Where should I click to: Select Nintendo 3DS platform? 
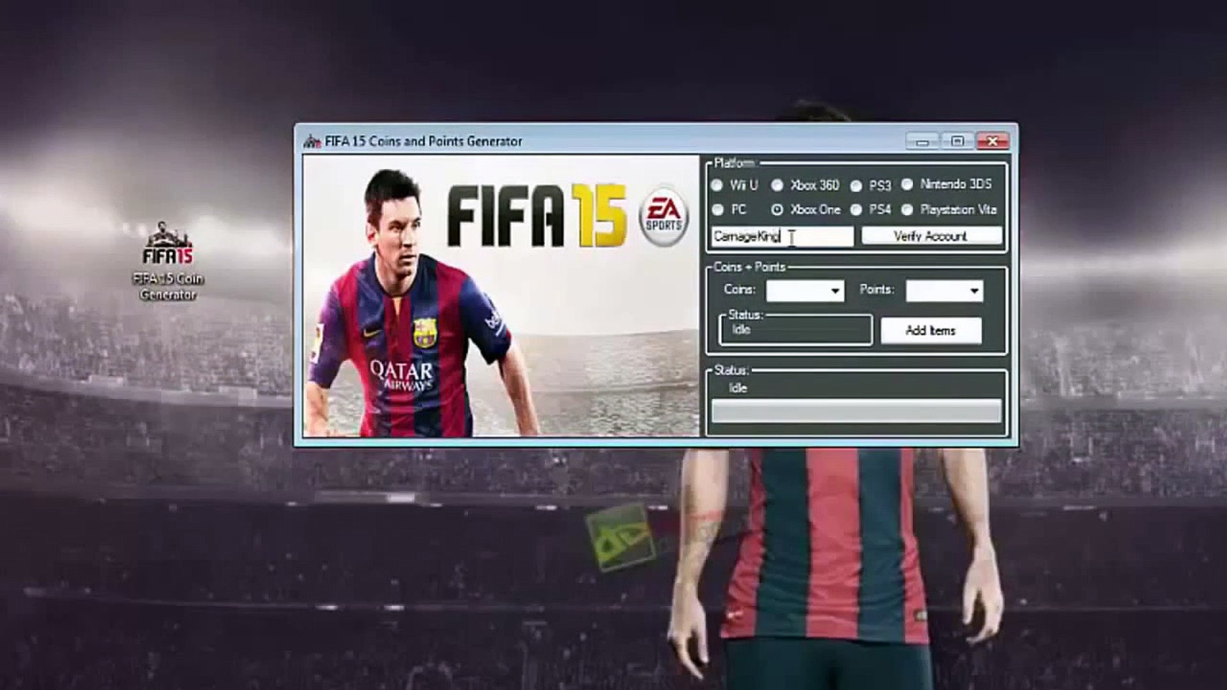(907, 185)
